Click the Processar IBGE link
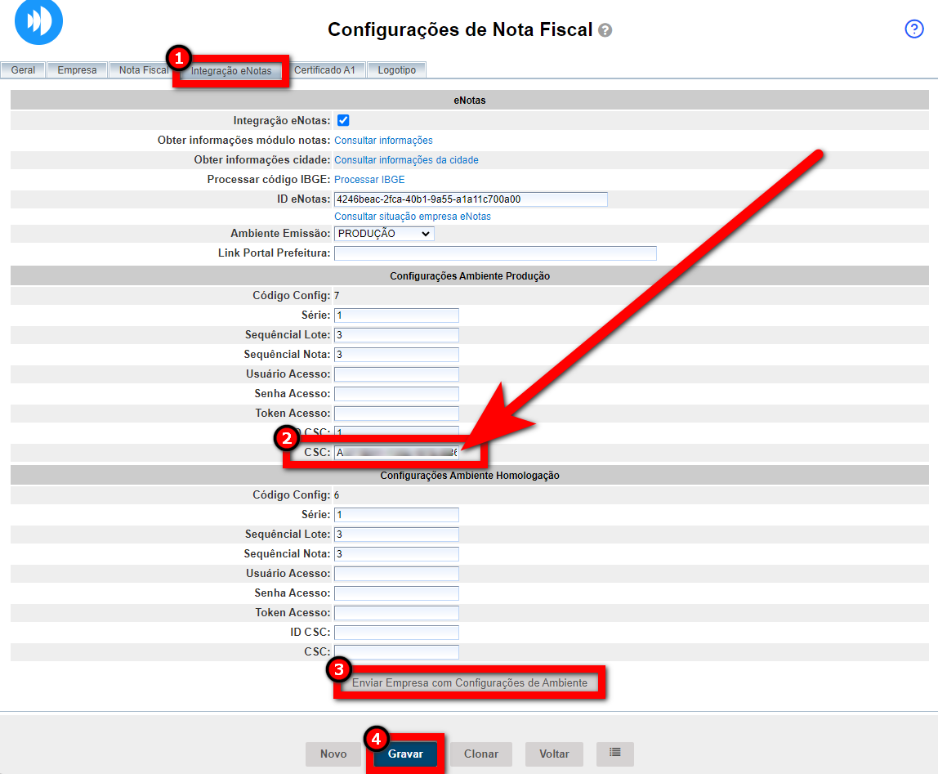Viewport: 938px width, 774px height. tap(369, 180)
